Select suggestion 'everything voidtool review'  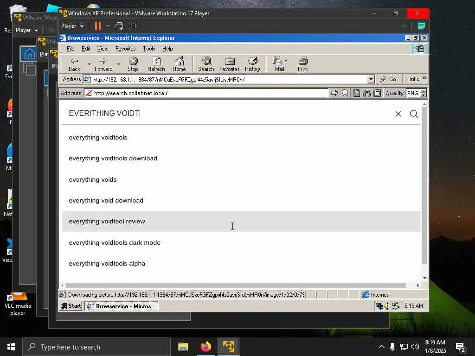click(x=241, y=221)
